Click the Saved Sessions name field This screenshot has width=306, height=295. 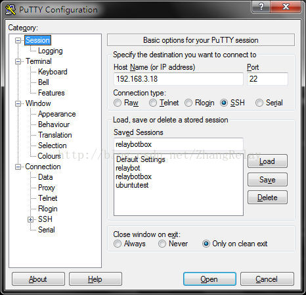tap(179, 144)
